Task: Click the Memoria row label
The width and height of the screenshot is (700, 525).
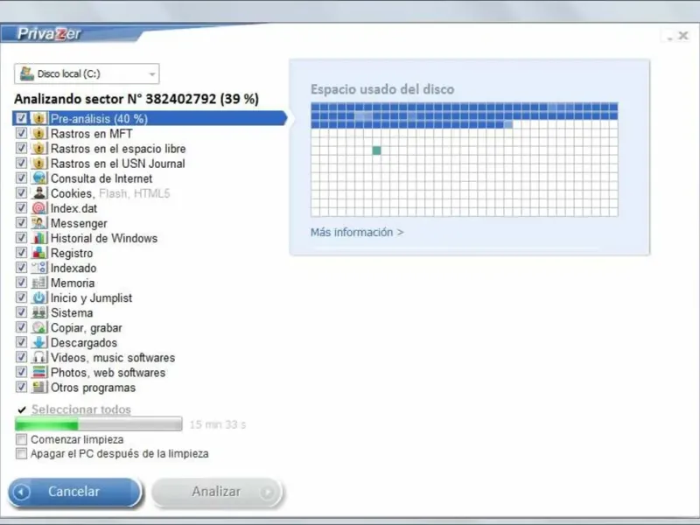Action: [x=73, y=283]
